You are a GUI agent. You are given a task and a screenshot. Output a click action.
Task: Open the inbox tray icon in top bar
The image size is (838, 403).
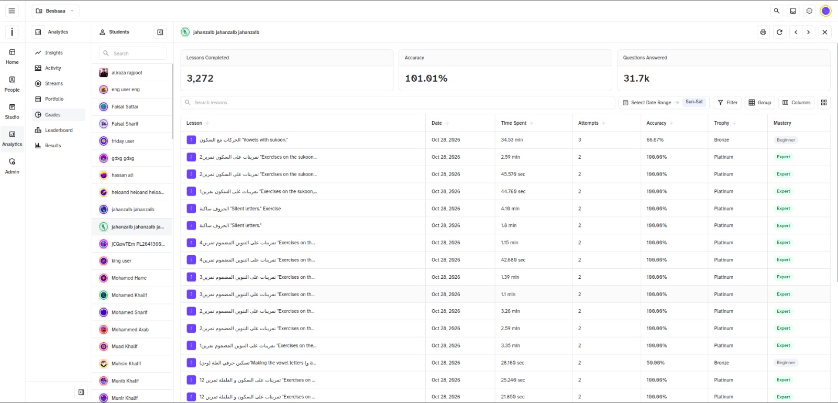(x=793, y=11)
